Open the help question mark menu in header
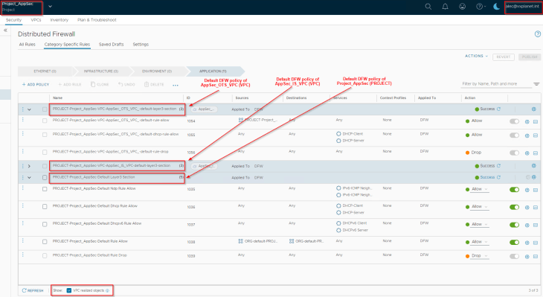 point(480,7)
